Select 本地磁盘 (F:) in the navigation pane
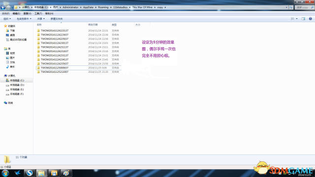Screen dimensions: 315x177 point(15,94)
